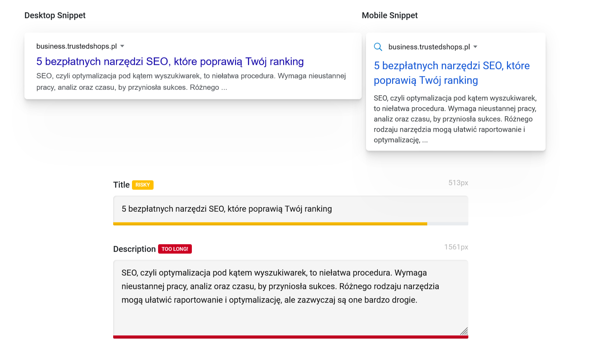Screen dimensions: 609x350
Task: Click the mobile snippet description text
Action: [x=455, y=119]
